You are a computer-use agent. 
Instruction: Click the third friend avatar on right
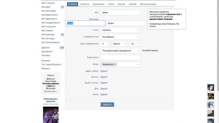pos(211,105)
